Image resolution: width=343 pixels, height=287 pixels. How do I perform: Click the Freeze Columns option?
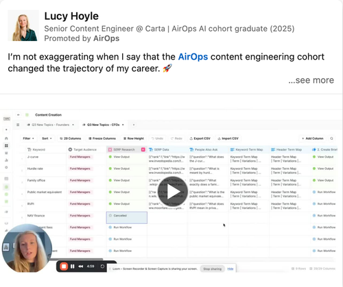click(x=102, y=138)
